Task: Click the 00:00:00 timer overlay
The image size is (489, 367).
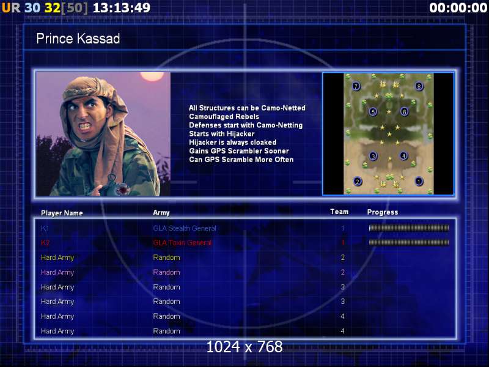Action: tap(458, 8)
